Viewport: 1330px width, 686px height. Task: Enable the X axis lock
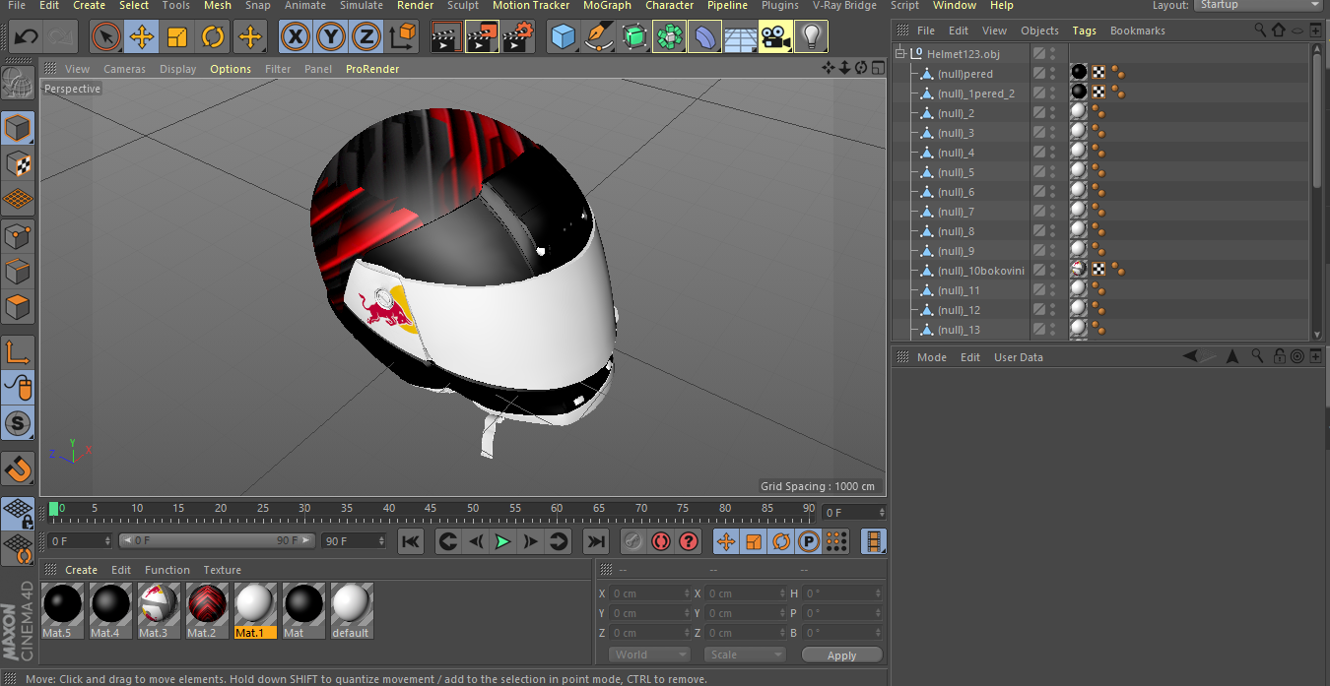pyautogui.click(x=295, y=36)
